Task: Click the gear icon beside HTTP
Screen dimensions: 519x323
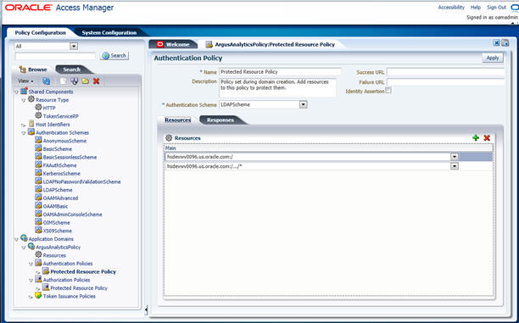Action: pos(39,107)
